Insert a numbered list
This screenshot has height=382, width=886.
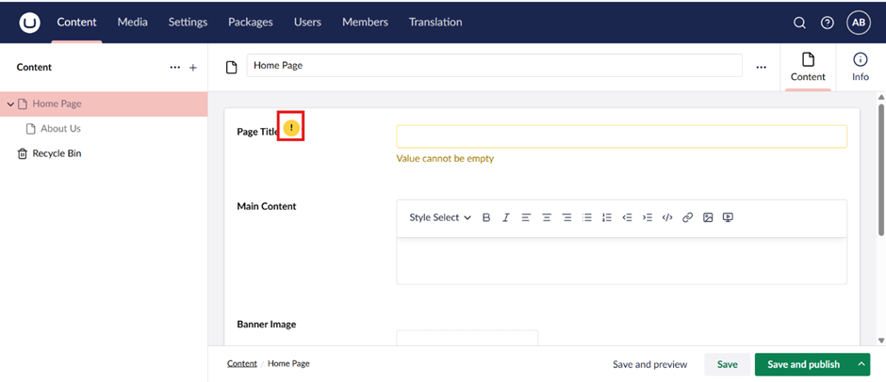point(607,217)
